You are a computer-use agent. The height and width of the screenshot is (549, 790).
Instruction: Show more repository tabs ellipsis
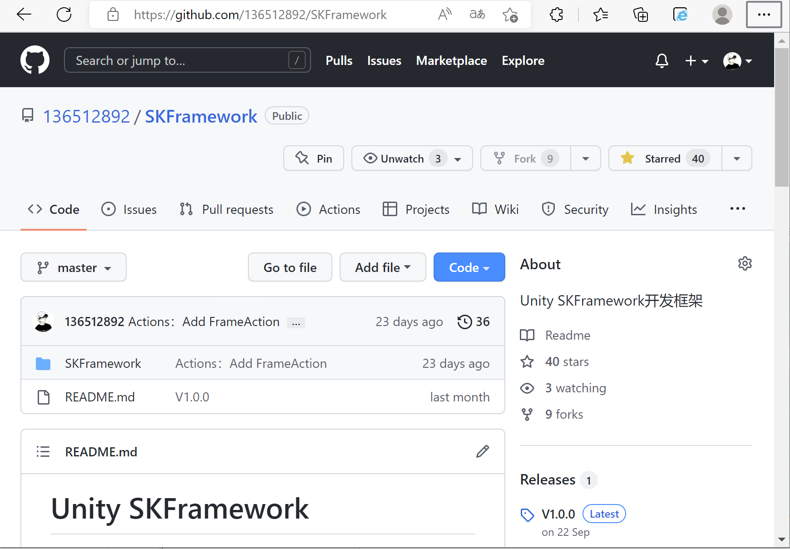[737, 208]
